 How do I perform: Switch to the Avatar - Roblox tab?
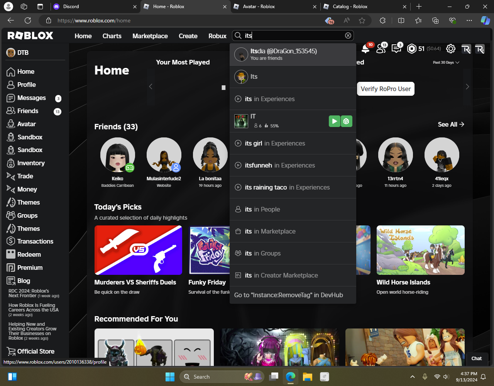pos(275,7)
